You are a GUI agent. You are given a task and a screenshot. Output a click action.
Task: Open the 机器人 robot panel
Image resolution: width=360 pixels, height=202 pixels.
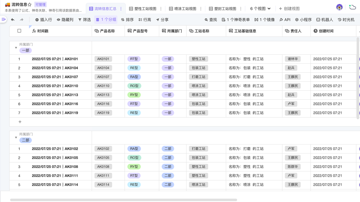tap(325, 20)
